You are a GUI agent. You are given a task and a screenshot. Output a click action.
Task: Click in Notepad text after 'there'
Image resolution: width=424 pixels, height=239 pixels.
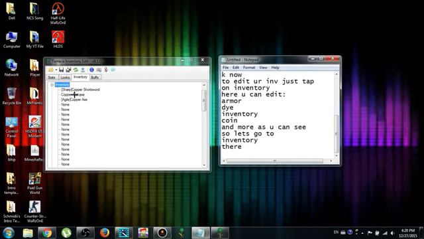[x=242, y=147]
